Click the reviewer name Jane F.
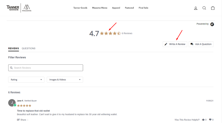 coord(20,101)
